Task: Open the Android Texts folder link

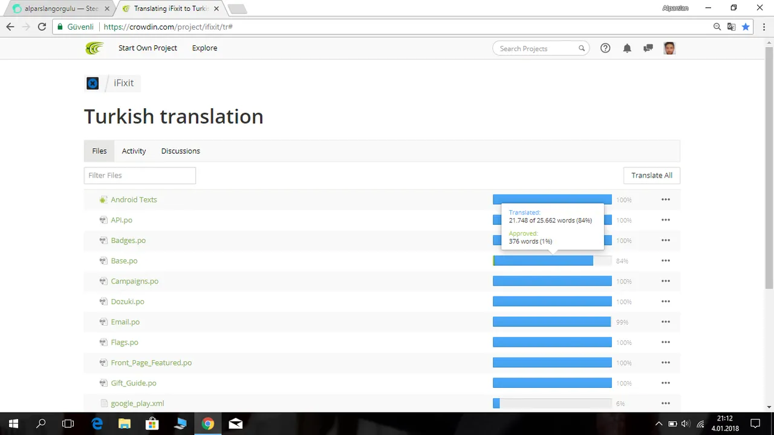Action: pos(134,199)
